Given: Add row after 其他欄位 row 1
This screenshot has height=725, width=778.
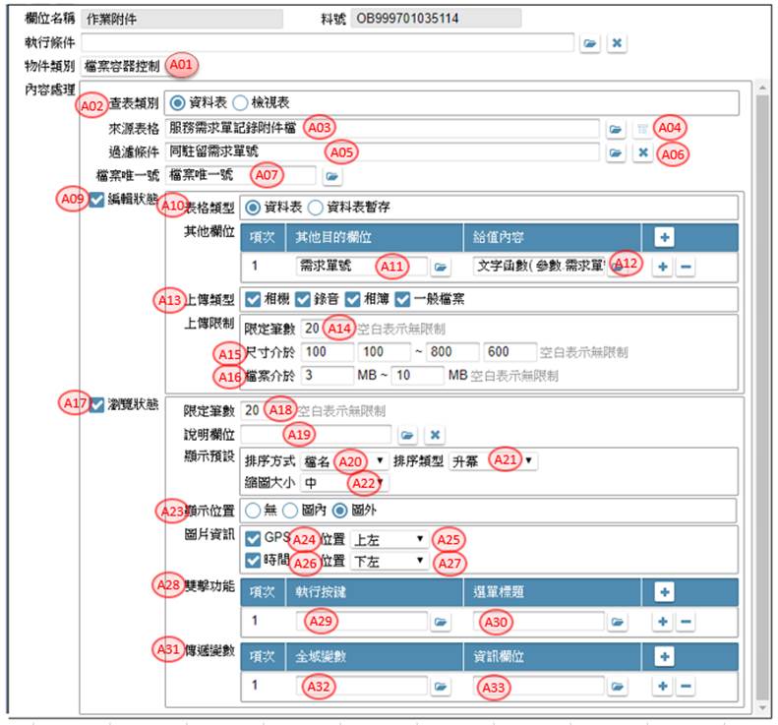Looking at the screenshot, I should click(662, 267).
